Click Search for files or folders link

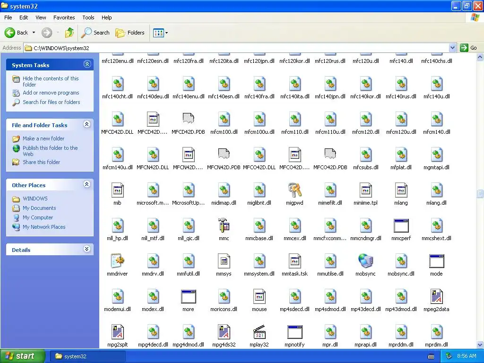point(51,102)
